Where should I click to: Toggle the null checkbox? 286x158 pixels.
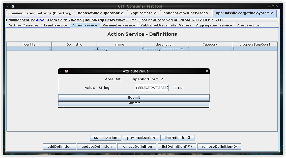click(x=176, y=88)
